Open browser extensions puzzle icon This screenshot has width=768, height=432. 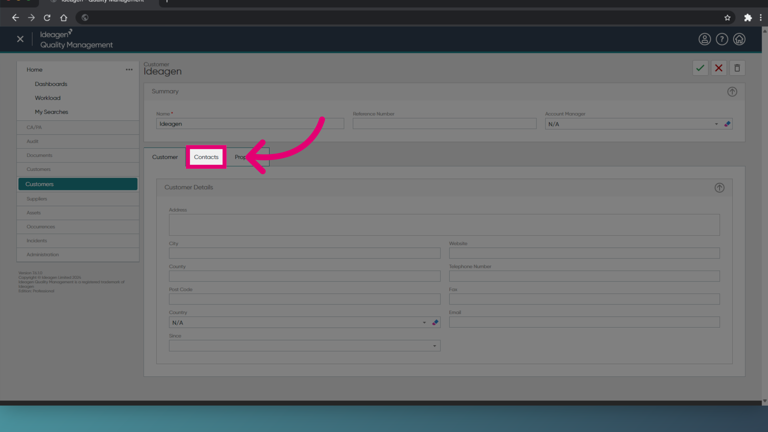748,18
